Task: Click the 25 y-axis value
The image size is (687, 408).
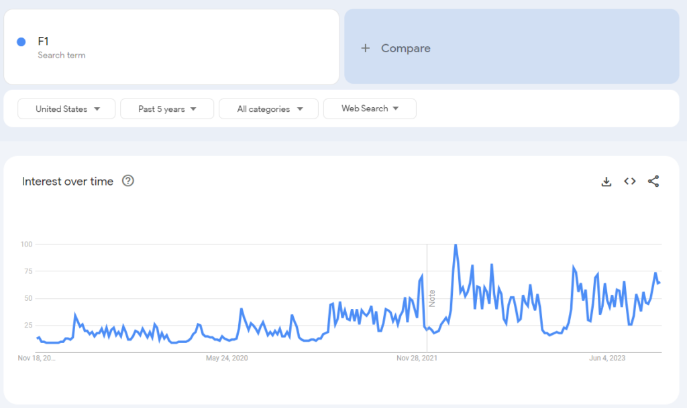Action: 28,325
